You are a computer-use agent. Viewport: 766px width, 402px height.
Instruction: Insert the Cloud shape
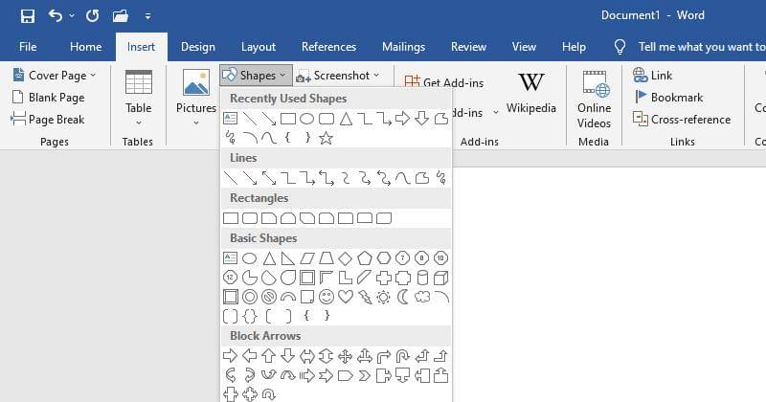(x=422, y=297)
